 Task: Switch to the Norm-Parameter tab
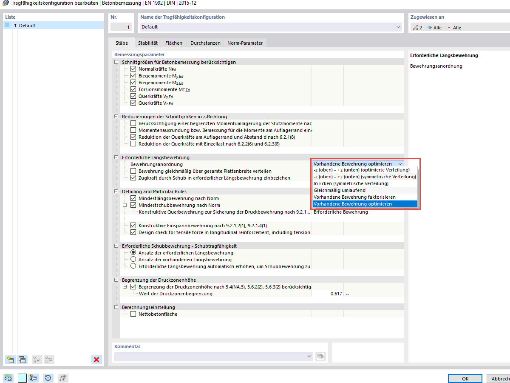tap(245, 43)
